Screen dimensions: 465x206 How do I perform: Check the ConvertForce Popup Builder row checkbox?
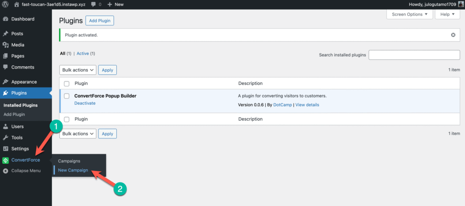tap(67, 96)
